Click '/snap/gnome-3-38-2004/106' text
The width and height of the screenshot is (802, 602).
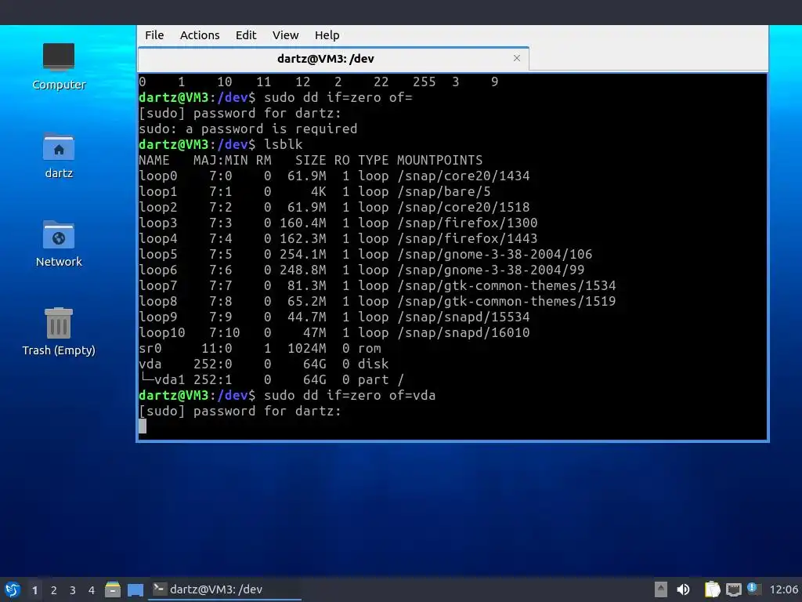(x=495, y=255)
